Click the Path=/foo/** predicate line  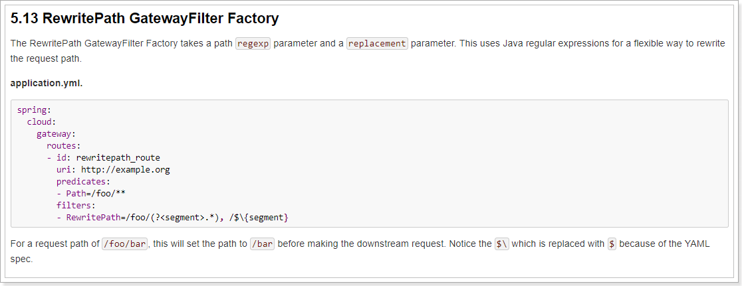pyautogui.click(x=96, y=194)
